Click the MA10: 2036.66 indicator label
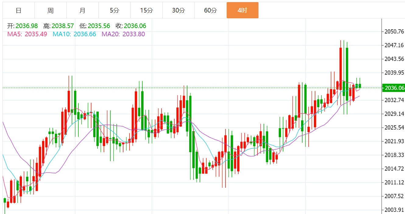Image resolution: width=405 pixels, height=214 pixels. [x=74, y=34]
